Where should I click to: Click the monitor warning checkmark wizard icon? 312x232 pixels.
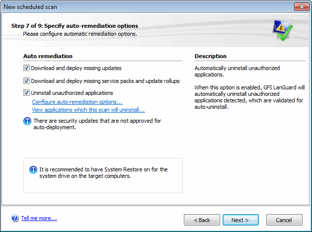[x=282, y=30]
